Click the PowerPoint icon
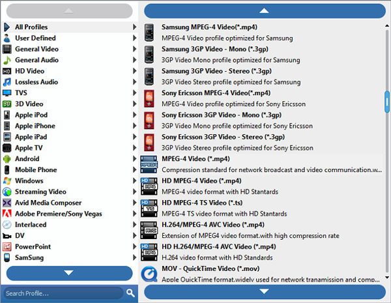The image size is (391, 303). [7, 246]
